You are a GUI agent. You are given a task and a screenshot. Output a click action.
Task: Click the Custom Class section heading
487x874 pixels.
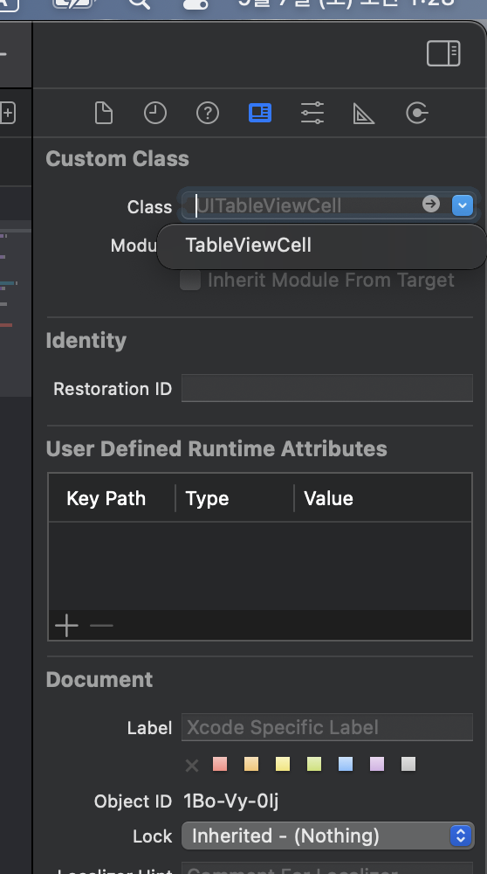click(118, 159)
